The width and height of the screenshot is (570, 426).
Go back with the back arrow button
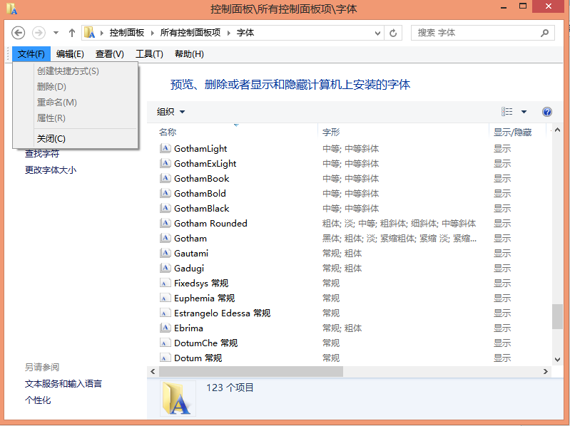point(18,33)
